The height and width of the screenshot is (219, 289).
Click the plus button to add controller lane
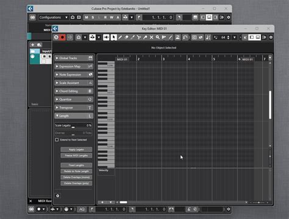102,202
